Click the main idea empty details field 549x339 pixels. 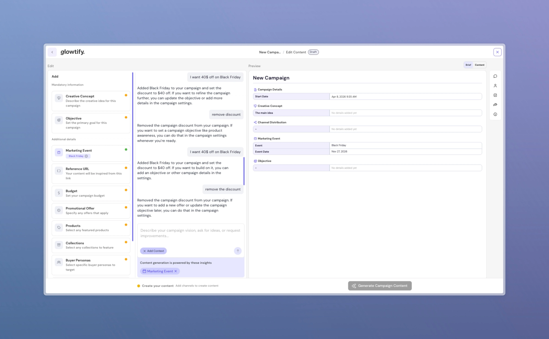(x=406, y=113)
